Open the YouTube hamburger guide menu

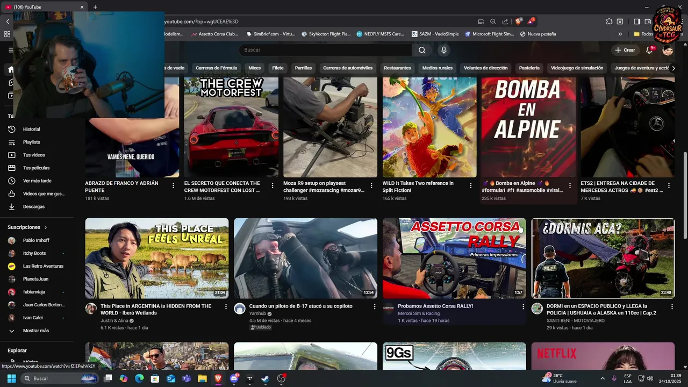(x=11, y=50)
